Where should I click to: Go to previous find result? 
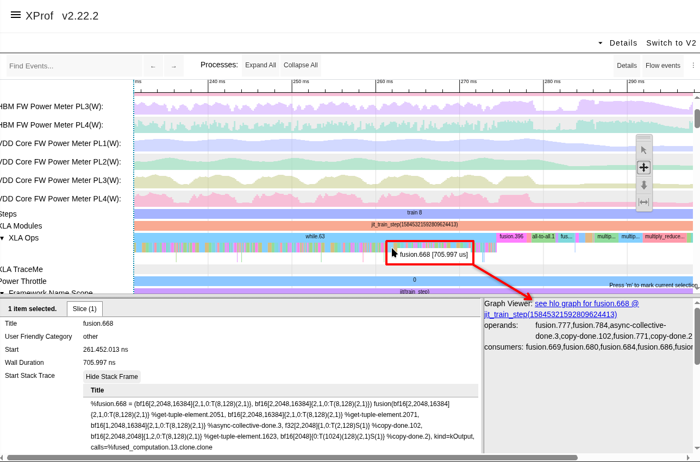[x=153, y=66]
